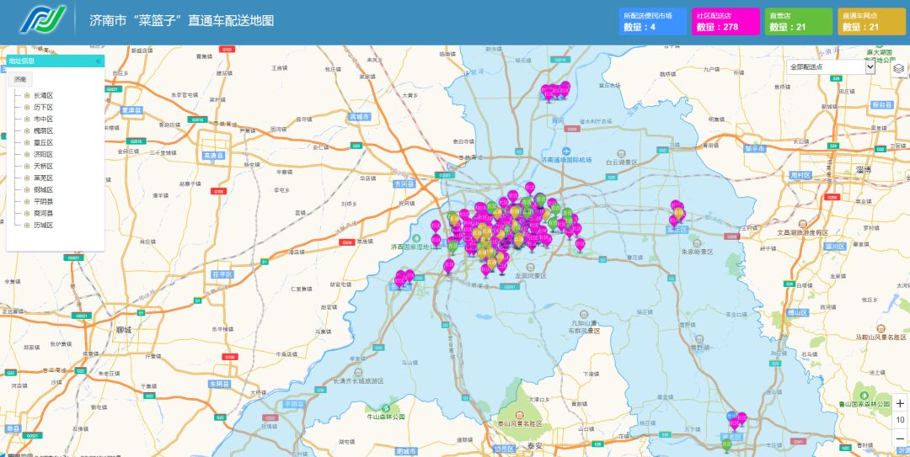Click the green 直营店 count card

coord(798,21)
